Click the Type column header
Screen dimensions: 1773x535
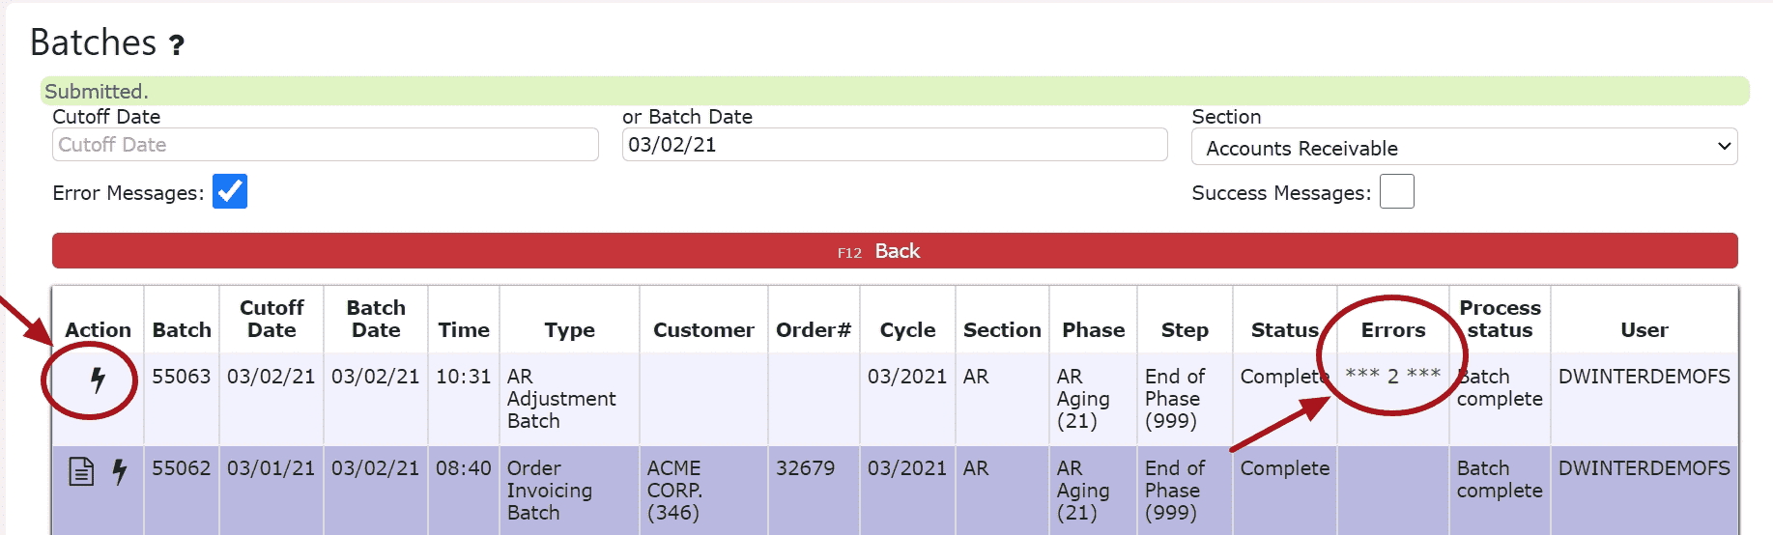(569, 330)
